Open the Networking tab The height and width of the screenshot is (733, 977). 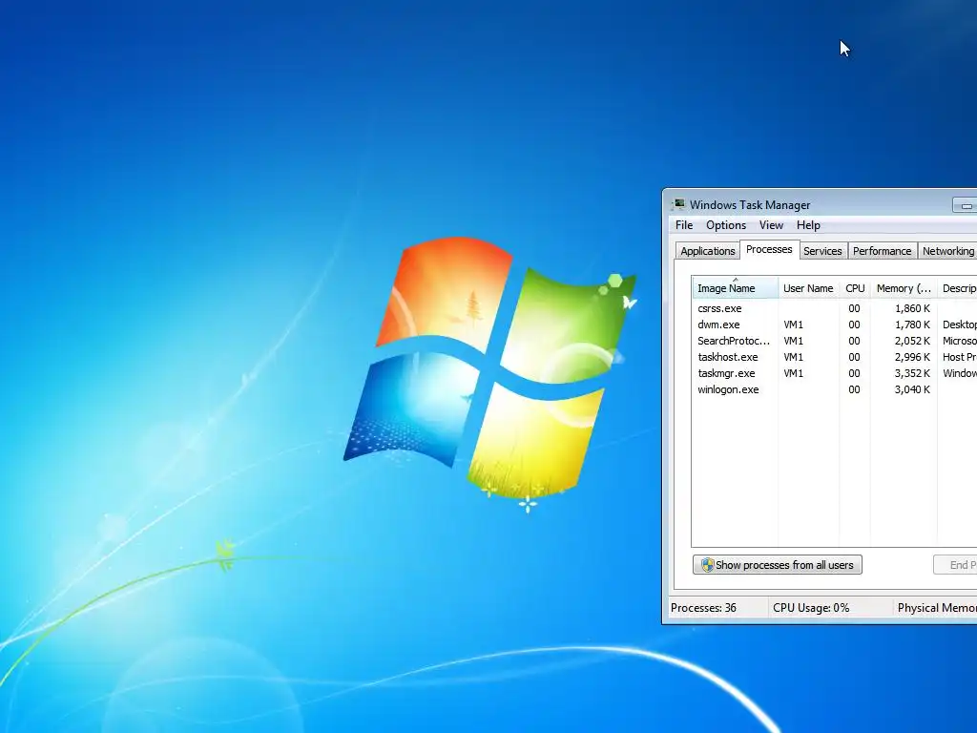947,251
